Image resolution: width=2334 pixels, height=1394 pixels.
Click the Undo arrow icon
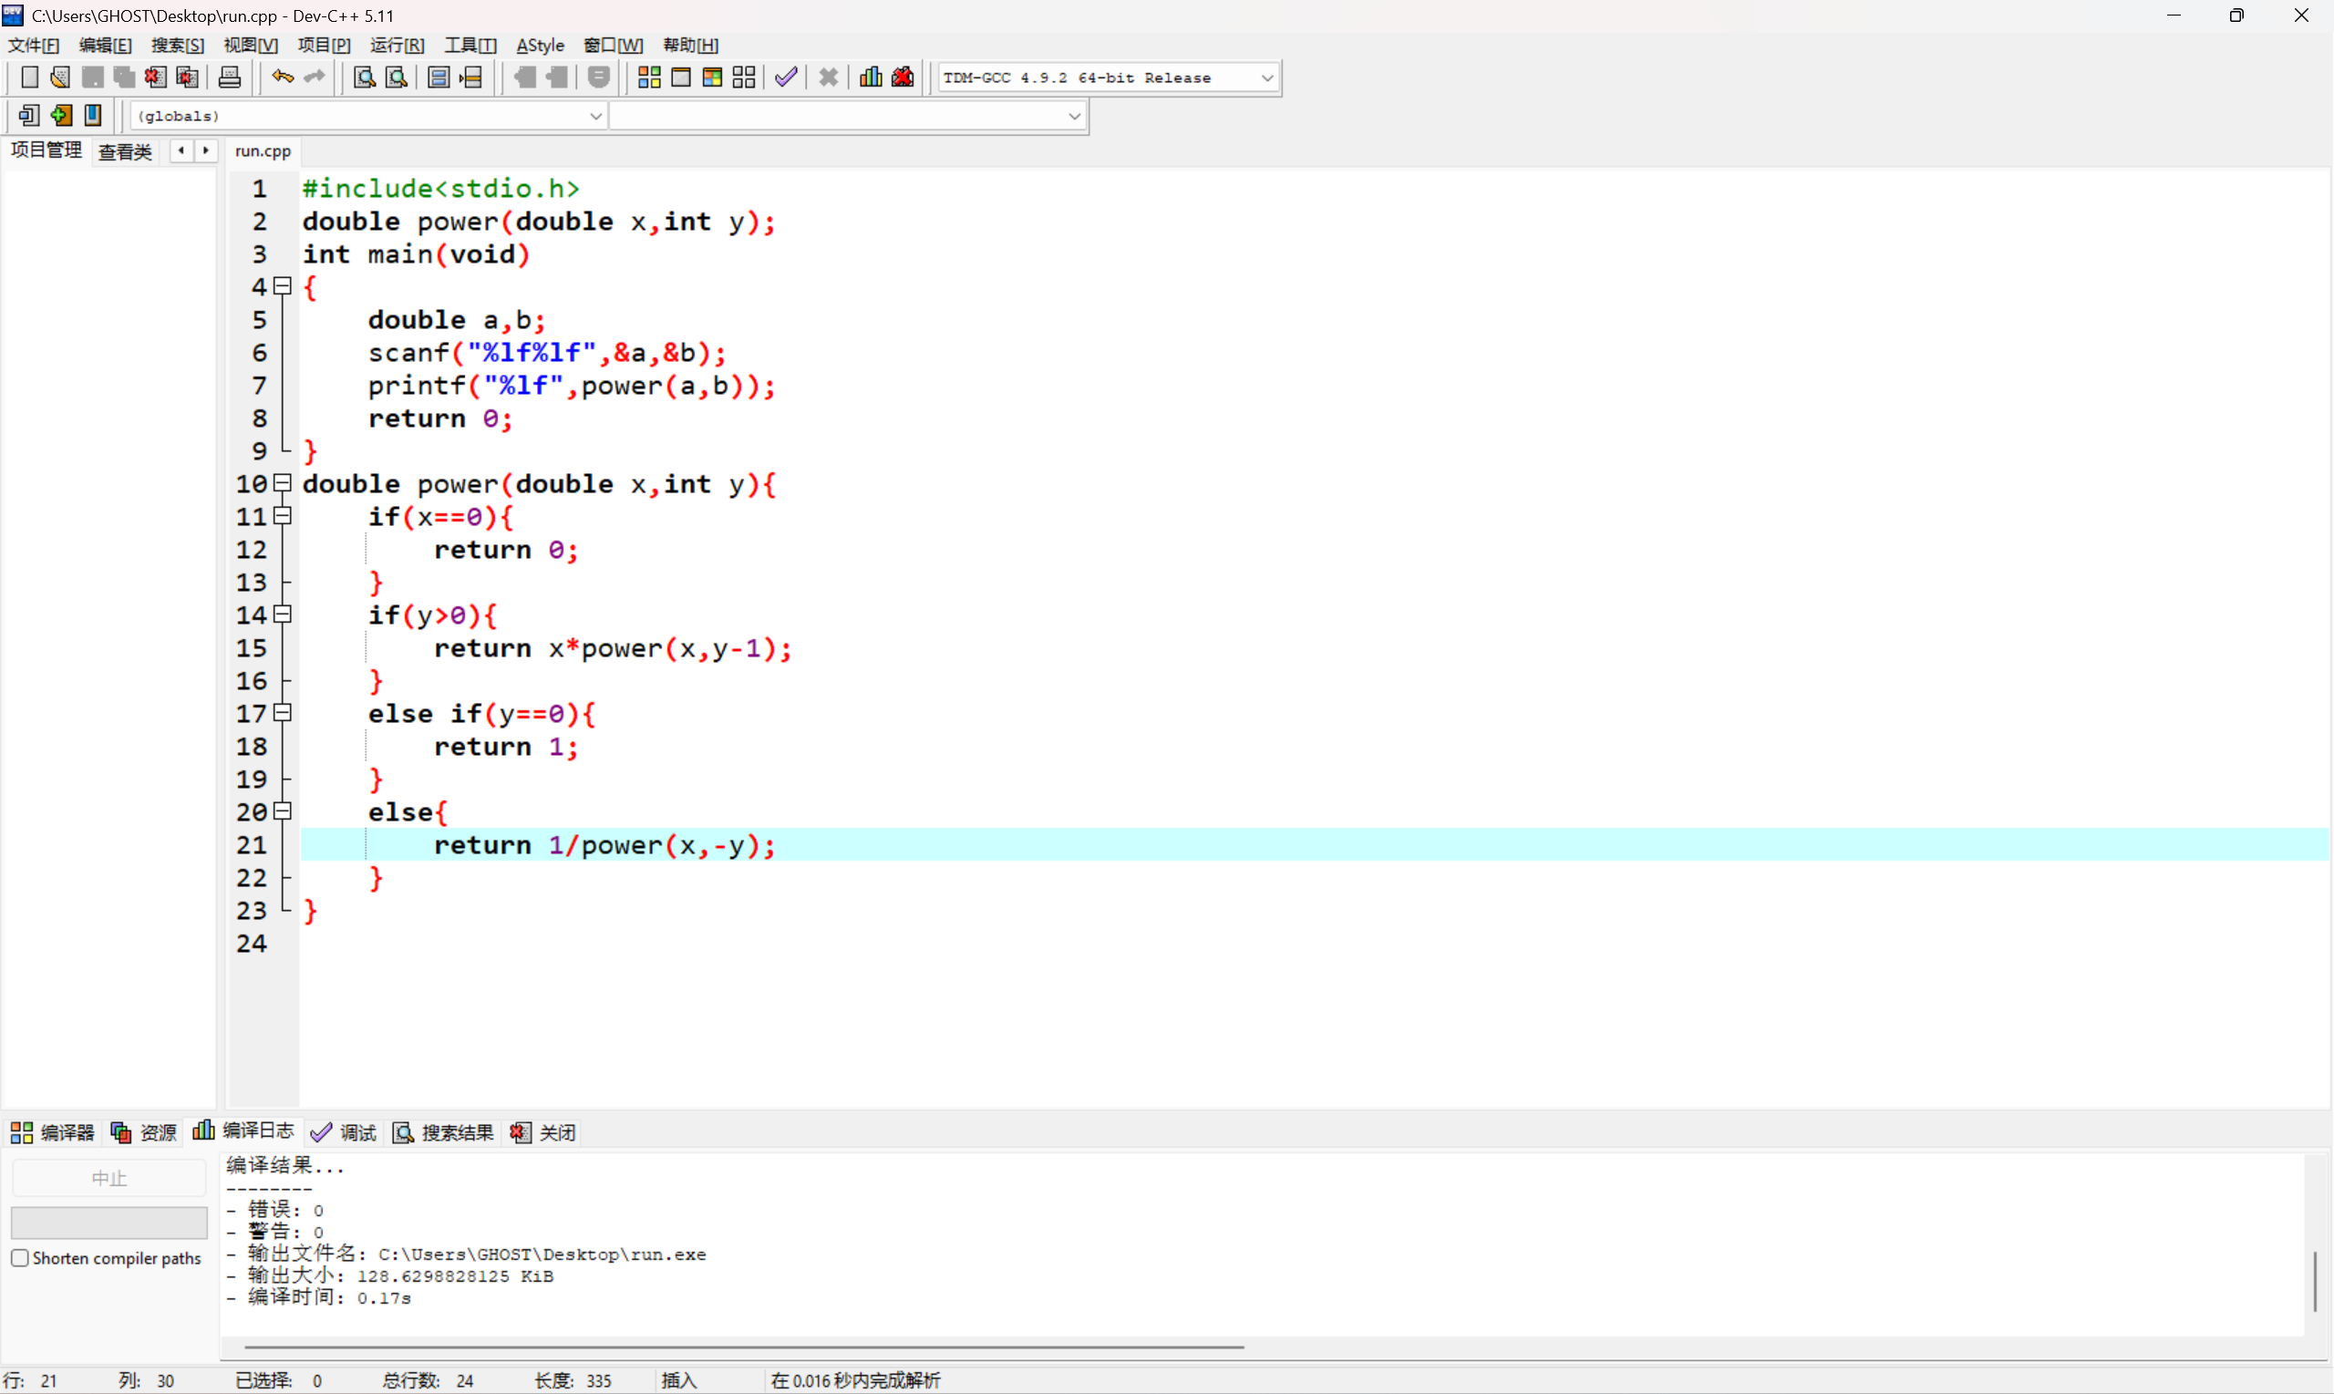(282, 78)
